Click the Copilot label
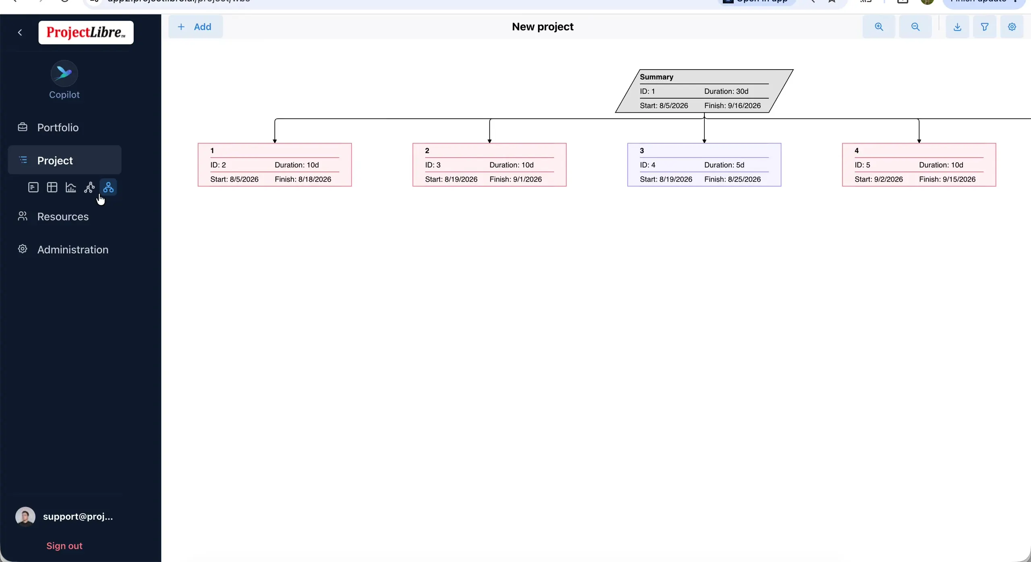Screen dimensions: 1031x562 pyautogui.click(x=64, y=95)
